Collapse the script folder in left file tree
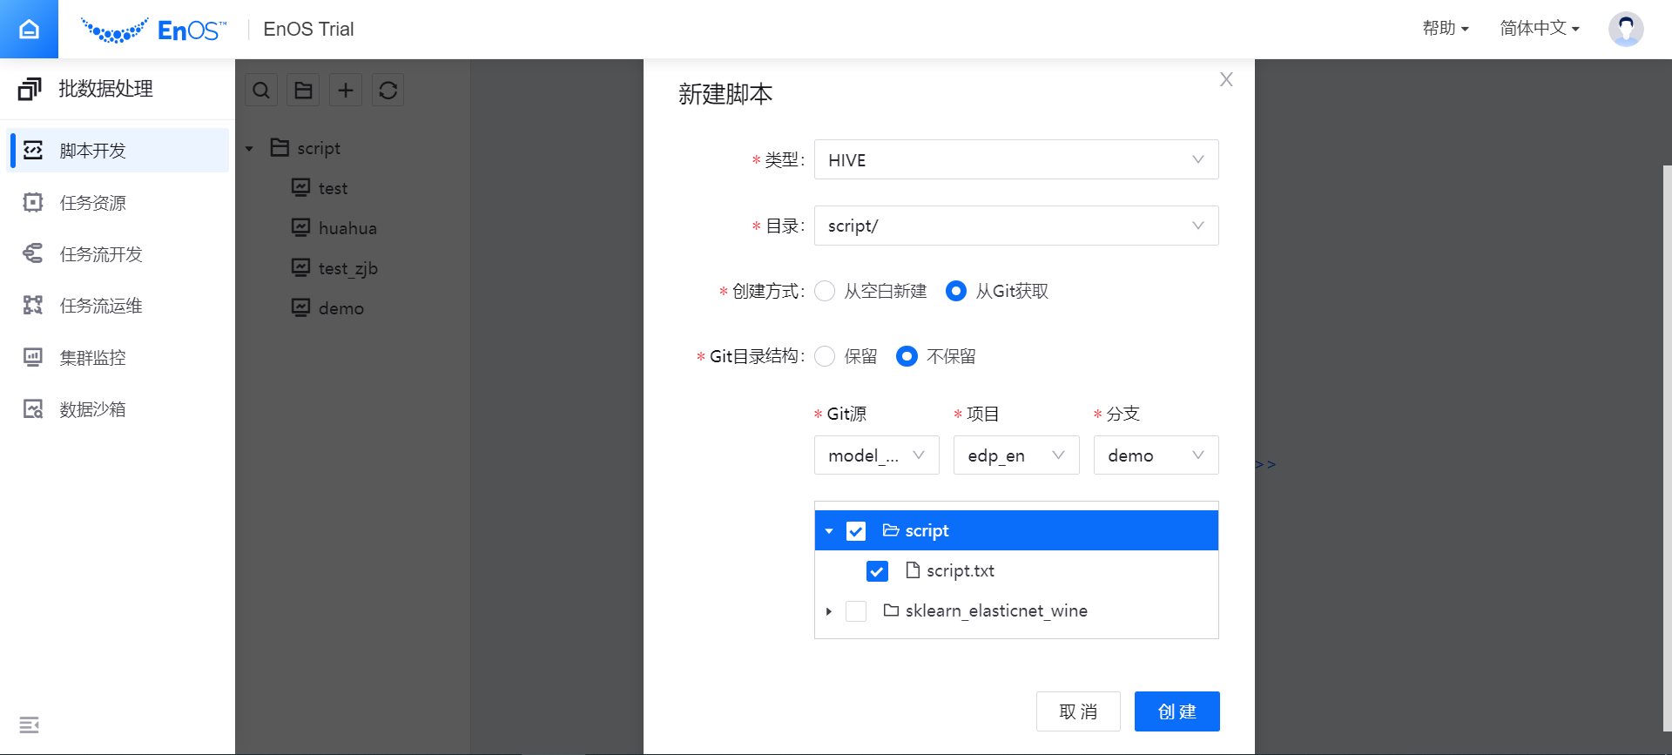 click(x=249, y=149)
